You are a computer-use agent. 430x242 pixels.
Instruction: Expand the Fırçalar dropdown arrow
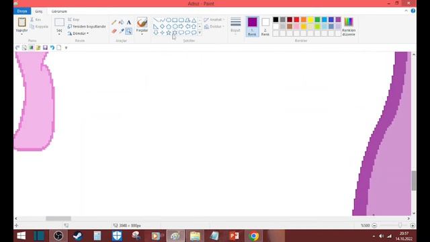click(142, 34)
